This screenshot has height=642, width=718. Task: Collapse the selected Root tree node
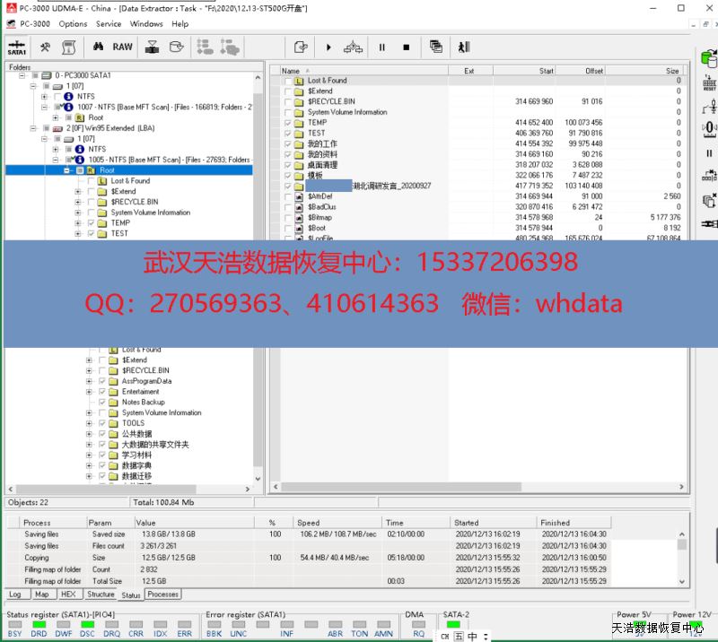[x=67, y=170]
